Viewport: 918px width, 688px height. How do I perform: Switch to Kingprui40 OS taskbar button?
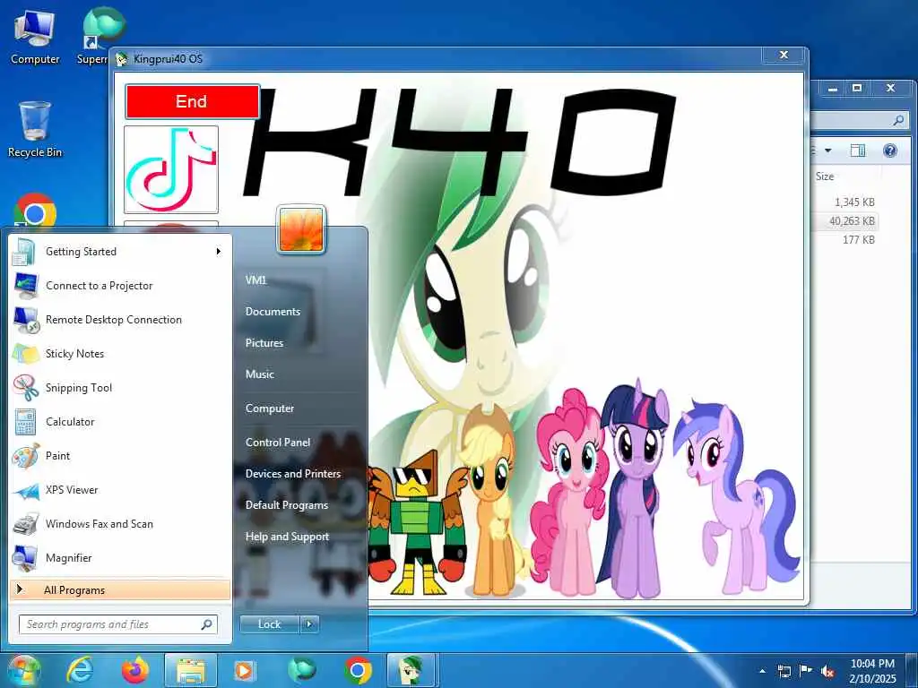click(412, 670)
